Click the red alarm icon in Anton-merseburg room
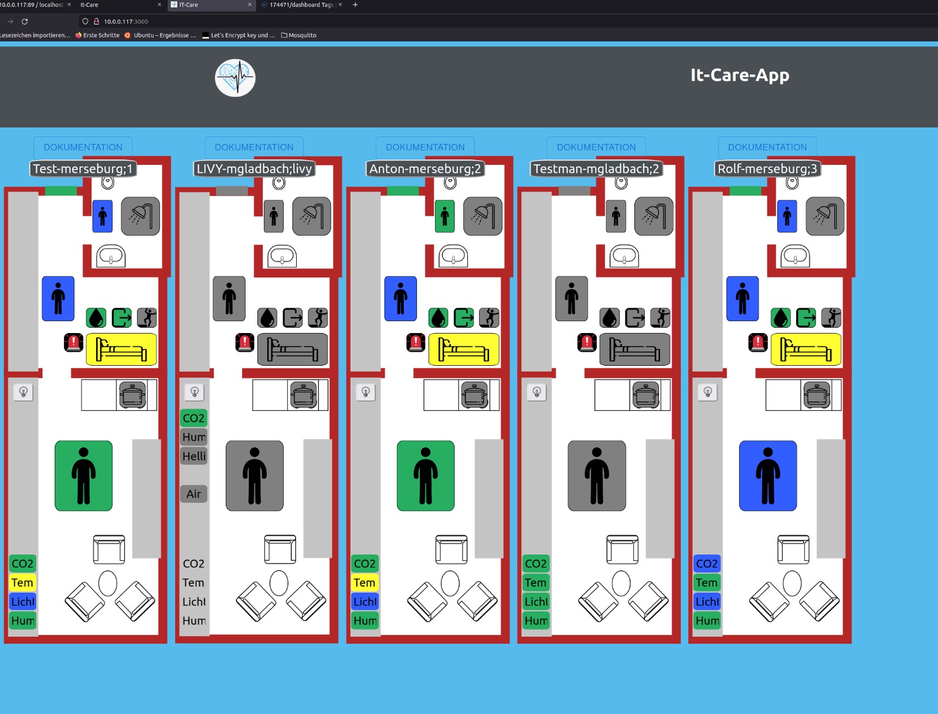This screenshot has height=714, width=938. pos(416,342)
